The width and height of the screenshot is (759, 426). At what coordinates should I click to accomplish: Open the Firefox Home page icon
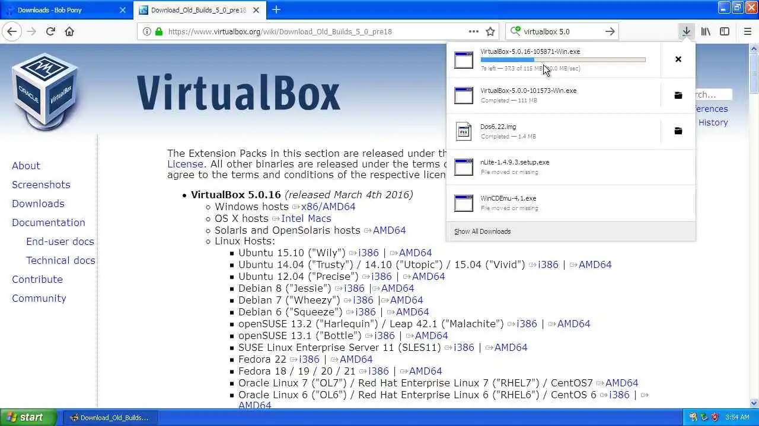tap(69, 31)
